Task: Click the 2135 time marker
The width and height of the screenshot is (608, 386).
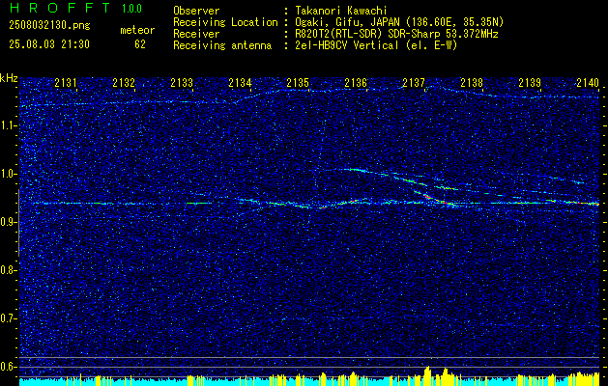Action: point(298,83)
